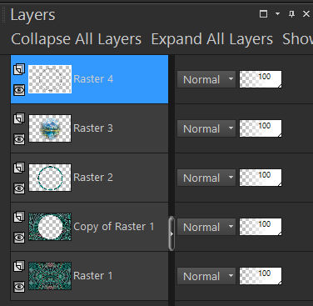Hide the Copy of Raster 1 layer
Screen dimensions: 313x306
pos(19,238)
